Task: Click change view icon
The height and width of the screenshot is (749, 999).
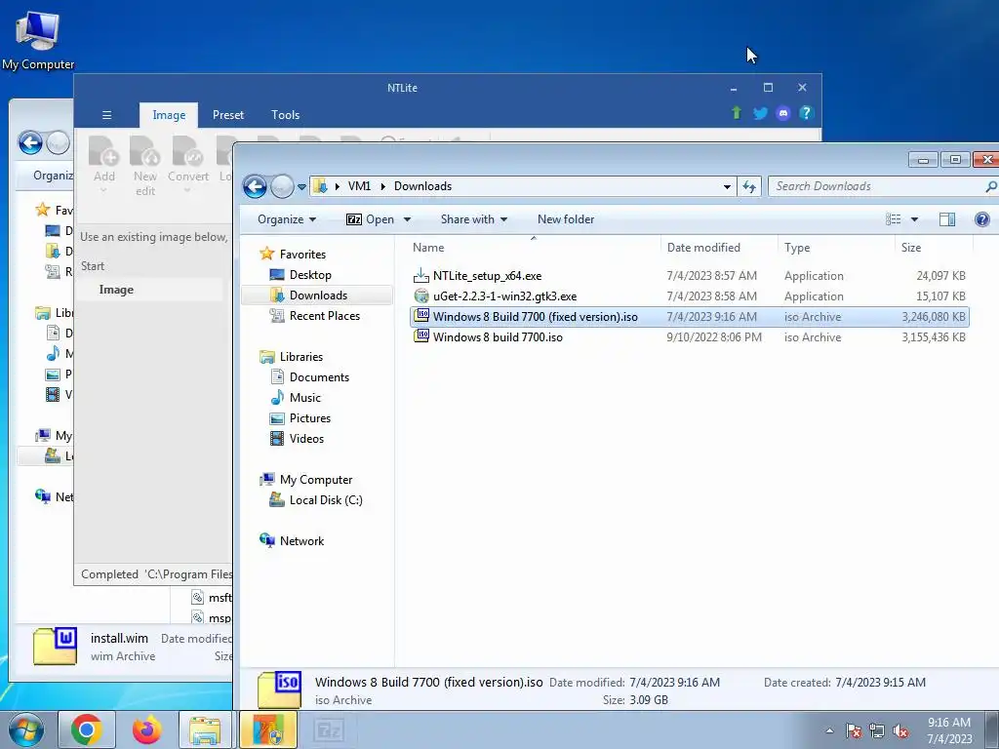Action: click(894, 219)
